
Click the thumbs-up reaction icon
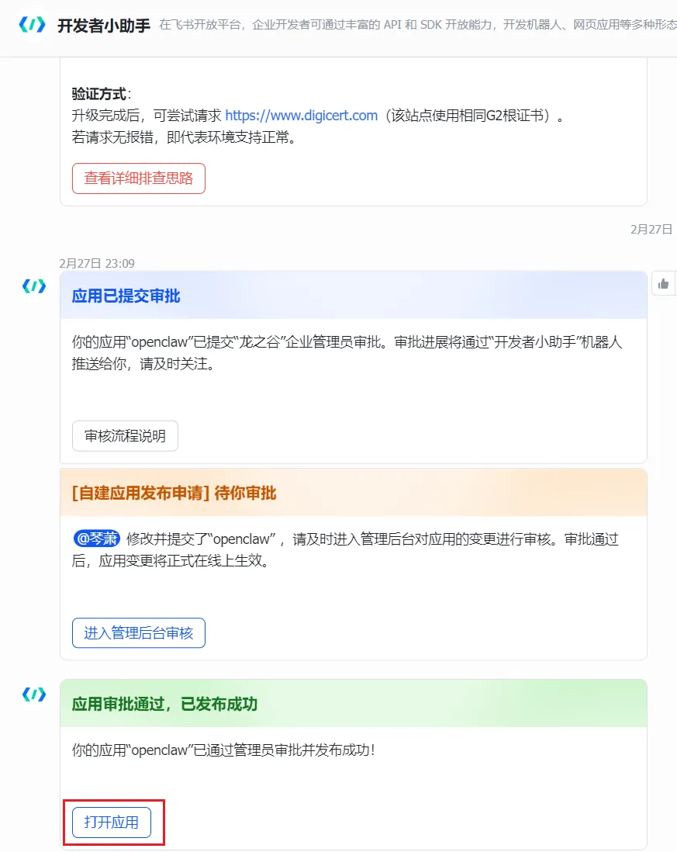[x=663, y=284]
